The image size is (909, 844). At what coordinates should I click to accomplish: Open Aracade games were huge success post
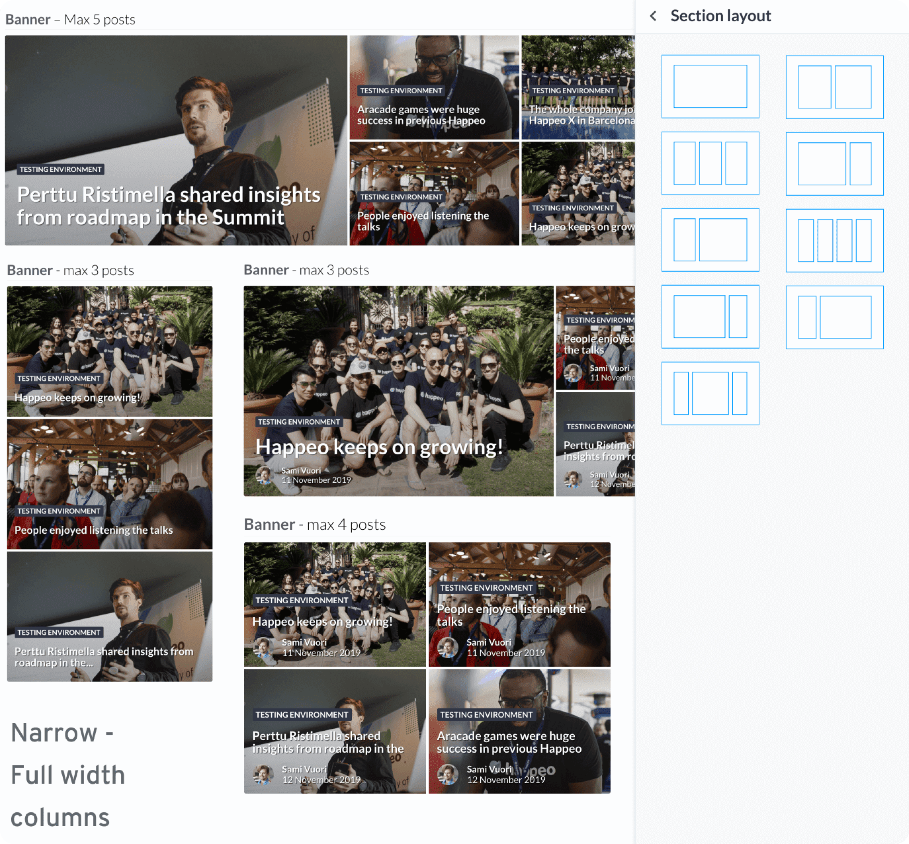coord(434,87)
